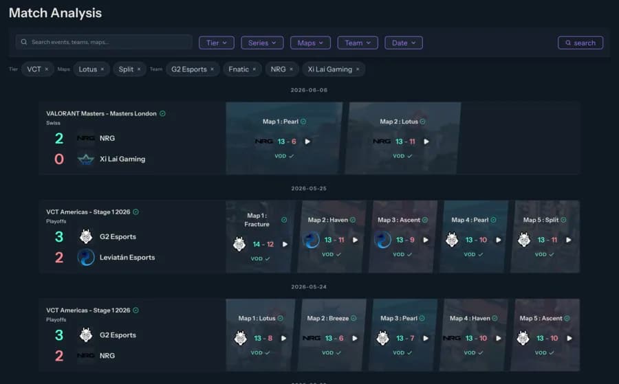Play Map 1 Pearl NRG 13-6 replay

(x=307, y=142)
